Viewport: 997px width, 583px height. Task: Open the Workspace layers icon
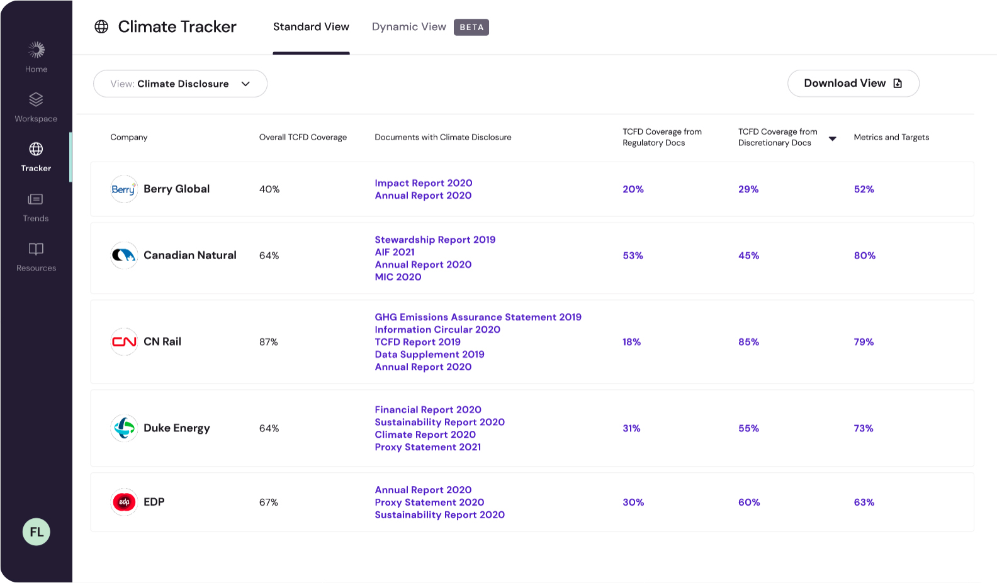36,99
